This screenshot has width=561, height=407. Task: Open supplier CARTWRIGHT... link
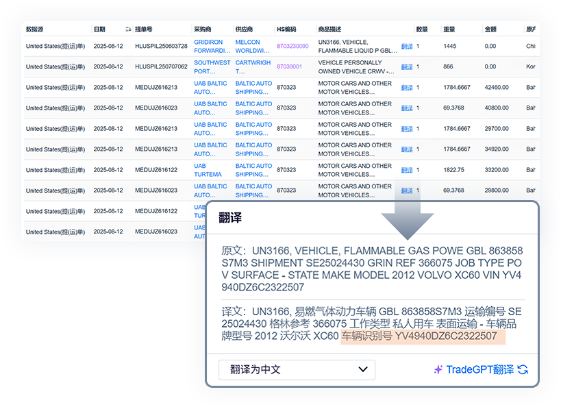pyautogui.click(x=253, y=66)
